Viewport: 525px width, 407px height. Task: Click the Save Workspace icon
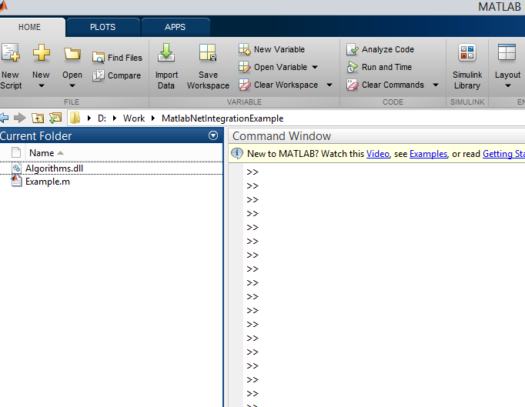click(208, 52)
